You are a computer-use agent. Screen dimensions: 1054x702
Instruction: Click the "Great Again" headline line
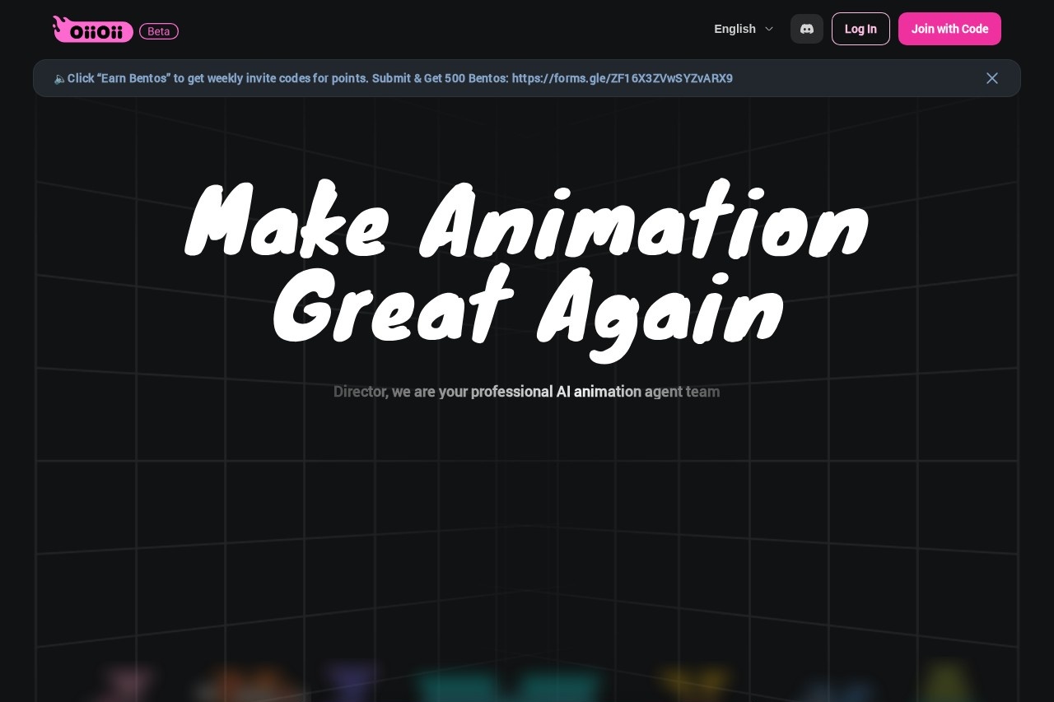pos(527,313)
